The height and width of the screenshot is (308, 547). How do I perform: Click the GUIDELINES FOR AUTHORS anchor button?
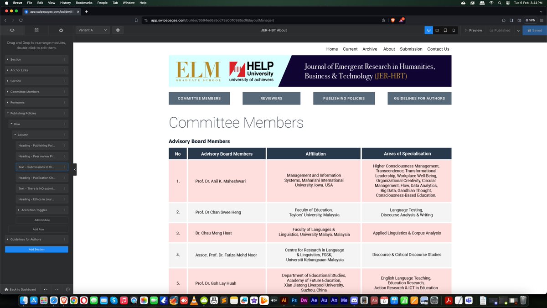419,98
